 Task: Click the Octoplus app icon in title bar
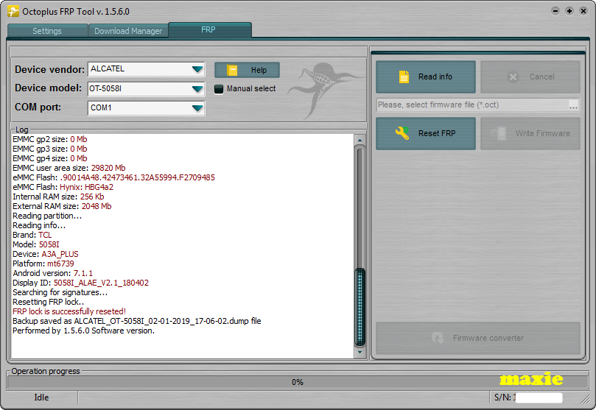[13, 11]
